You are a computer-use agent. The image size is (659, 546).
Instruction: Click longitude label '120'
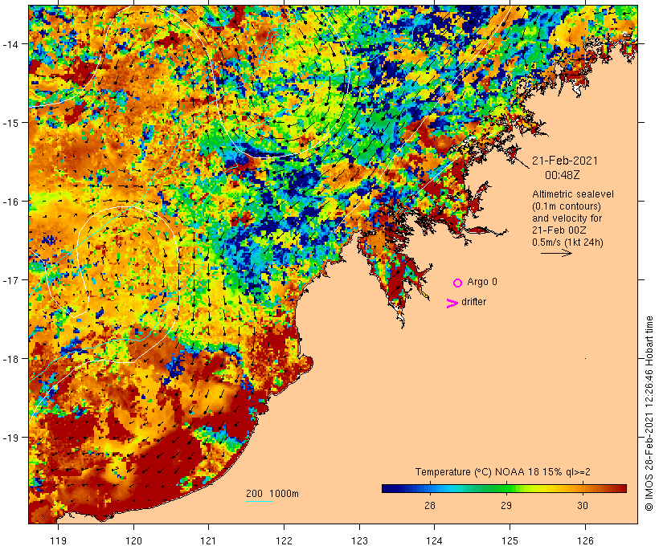coord(133,540)
